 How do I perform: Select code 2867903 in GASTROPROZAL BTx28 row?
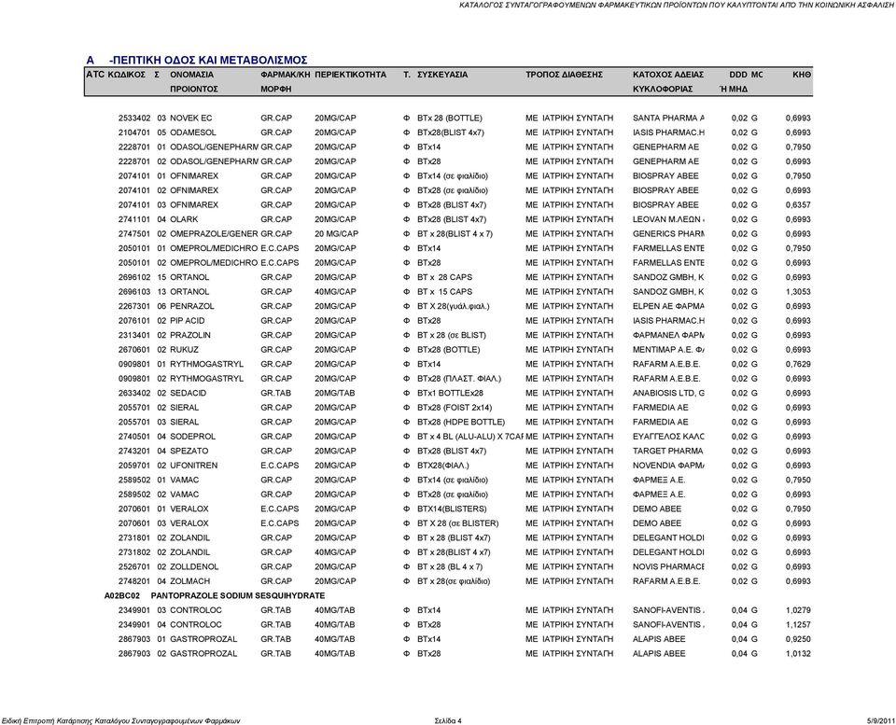(134, 653)
